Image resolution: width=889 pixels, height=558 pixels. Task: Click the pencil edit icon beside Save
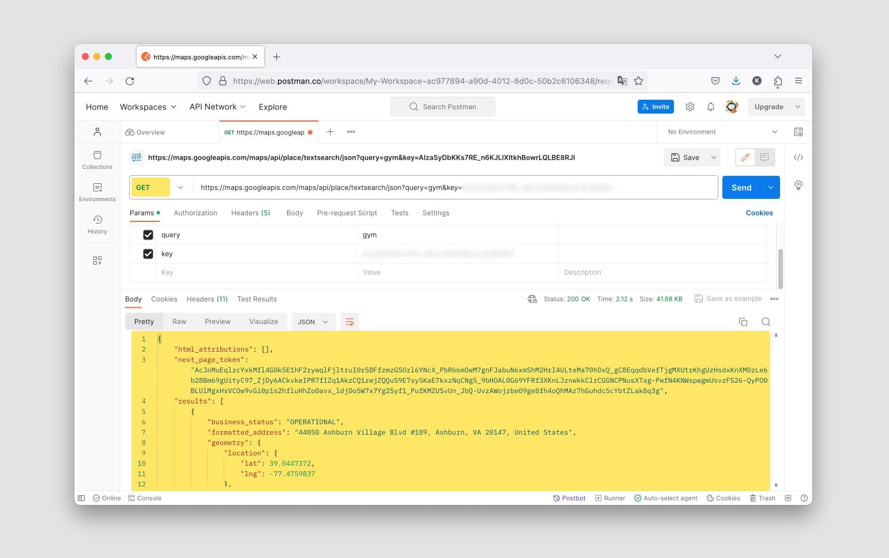[x=745, y=157]
